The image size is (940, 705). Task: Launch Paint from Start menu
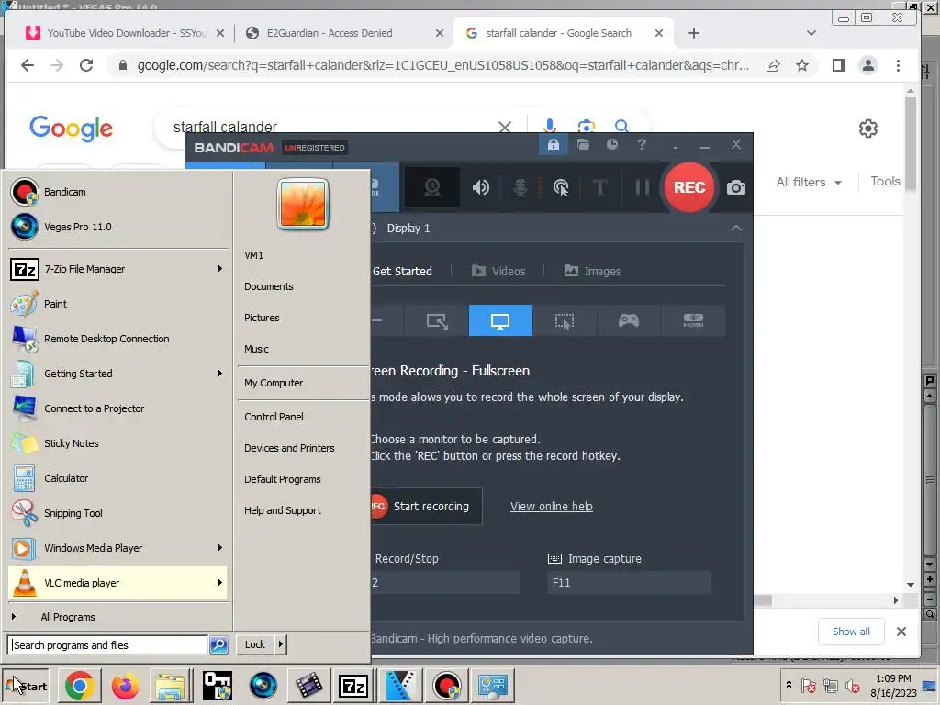(x=117, y=304)
